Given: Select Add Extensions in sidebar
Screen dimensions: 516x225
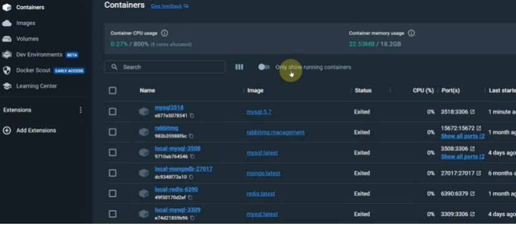Looking at the screenshot, I should (36, 131).
